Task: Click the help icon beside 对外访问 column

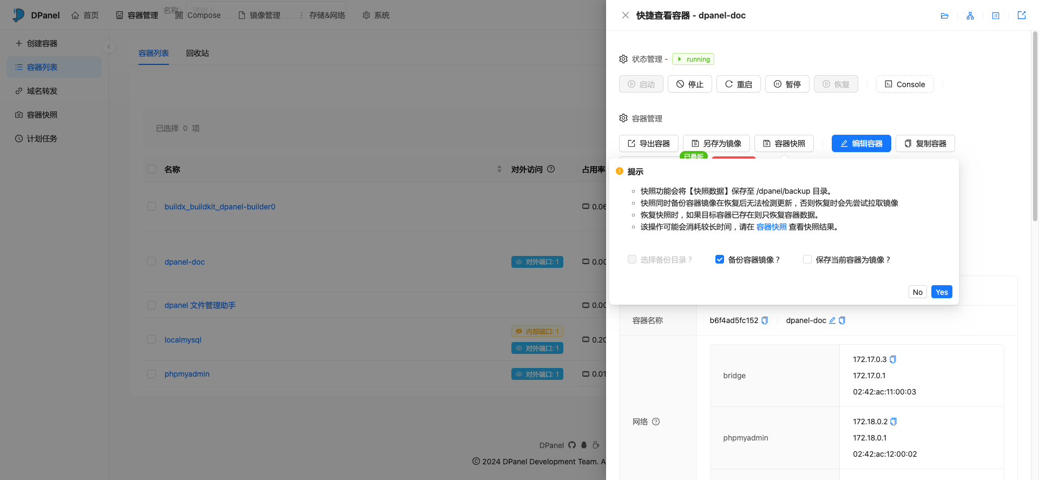Action: [551, 169]
